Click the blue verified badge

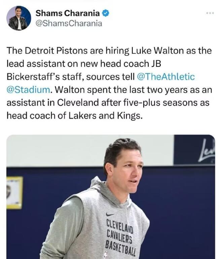105,13
